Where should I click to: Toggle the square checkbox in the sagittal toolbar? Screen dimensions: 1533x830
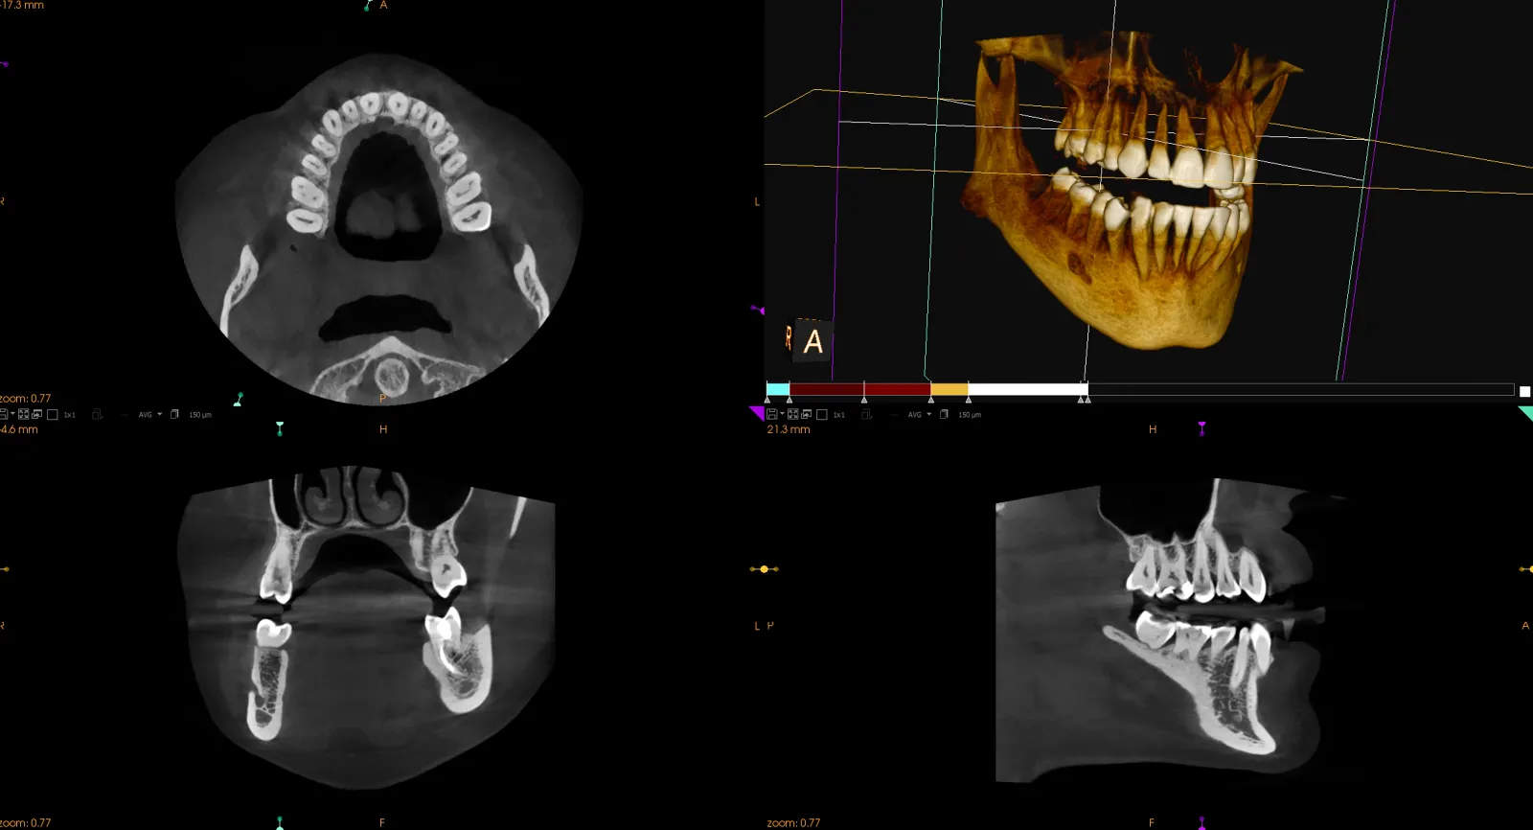point(821,414)
